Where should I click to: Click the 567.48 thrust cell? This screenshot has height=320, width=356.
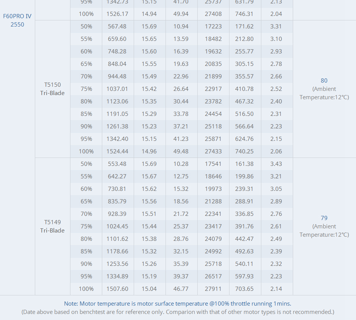(x=117, y=27)
